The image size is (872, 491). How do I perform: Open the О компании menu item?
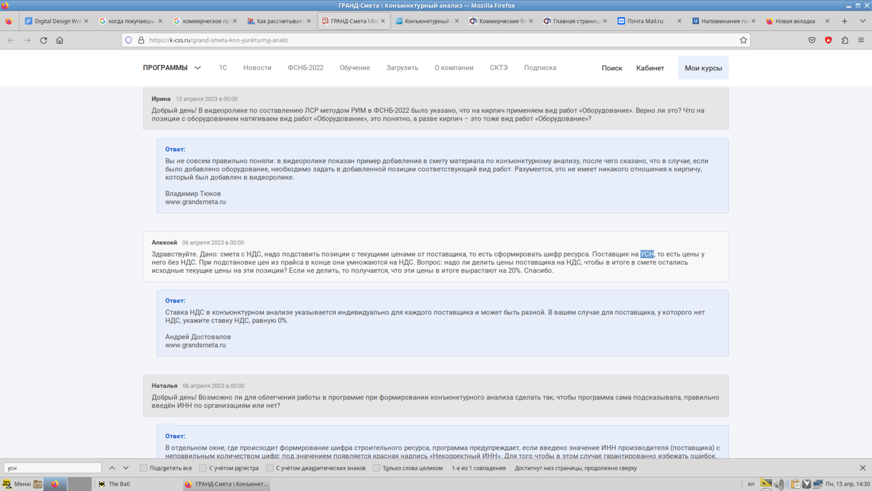pos(454,68)
